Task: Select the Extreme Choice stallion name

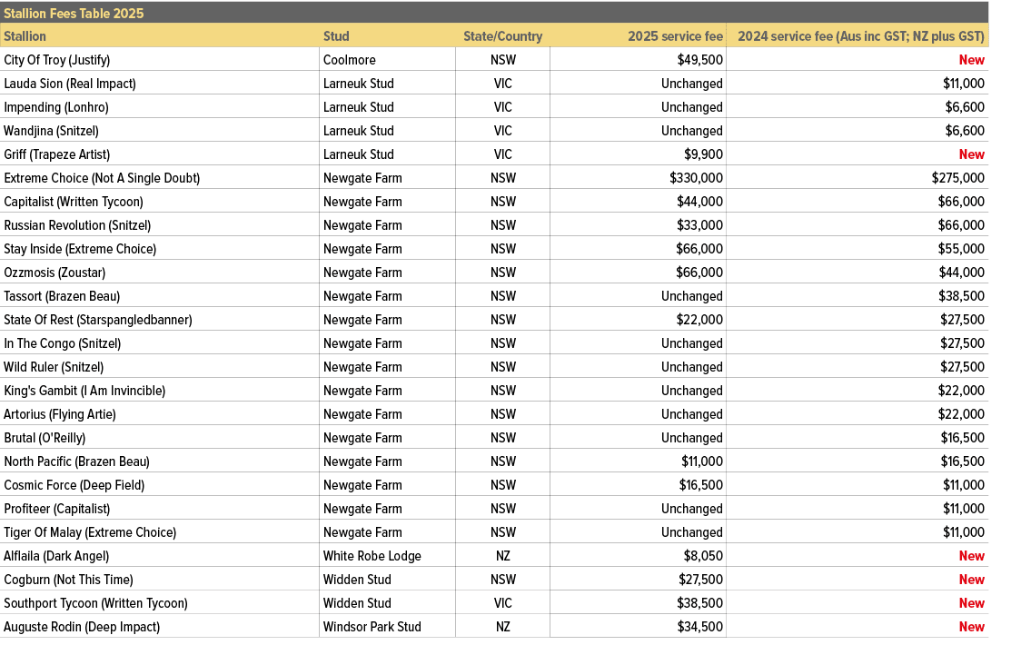Action: (100, 177)
